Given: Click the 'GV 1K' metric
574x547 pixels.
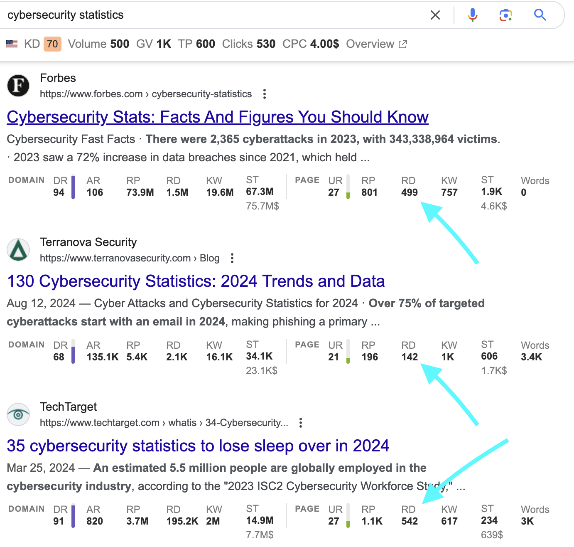Looking at the screenshot, I should coord(154,44).
